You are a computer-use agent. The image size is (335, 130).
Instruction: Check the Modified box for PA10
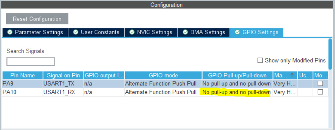click(x=320, y=92)
